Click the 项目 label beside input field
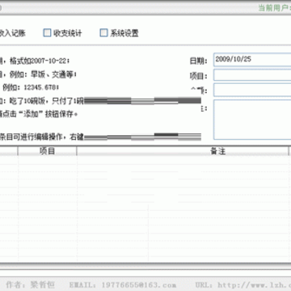Screen dimensions: 291x291 click(x=199, y=76)
